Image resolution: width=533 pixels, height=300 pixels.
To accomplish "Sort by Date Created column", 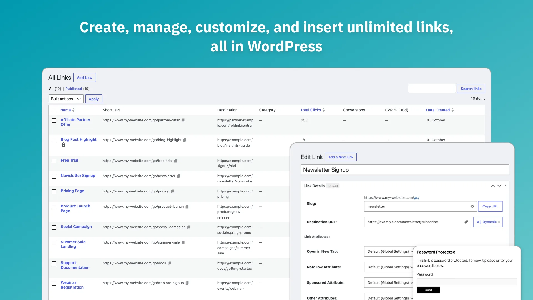I will coord(440,110).
